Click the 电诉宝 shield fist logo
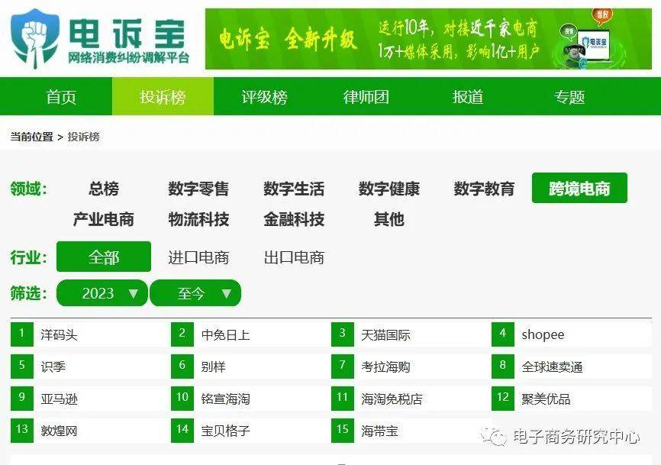Screen dimensions: 661x465 [34, 39]
